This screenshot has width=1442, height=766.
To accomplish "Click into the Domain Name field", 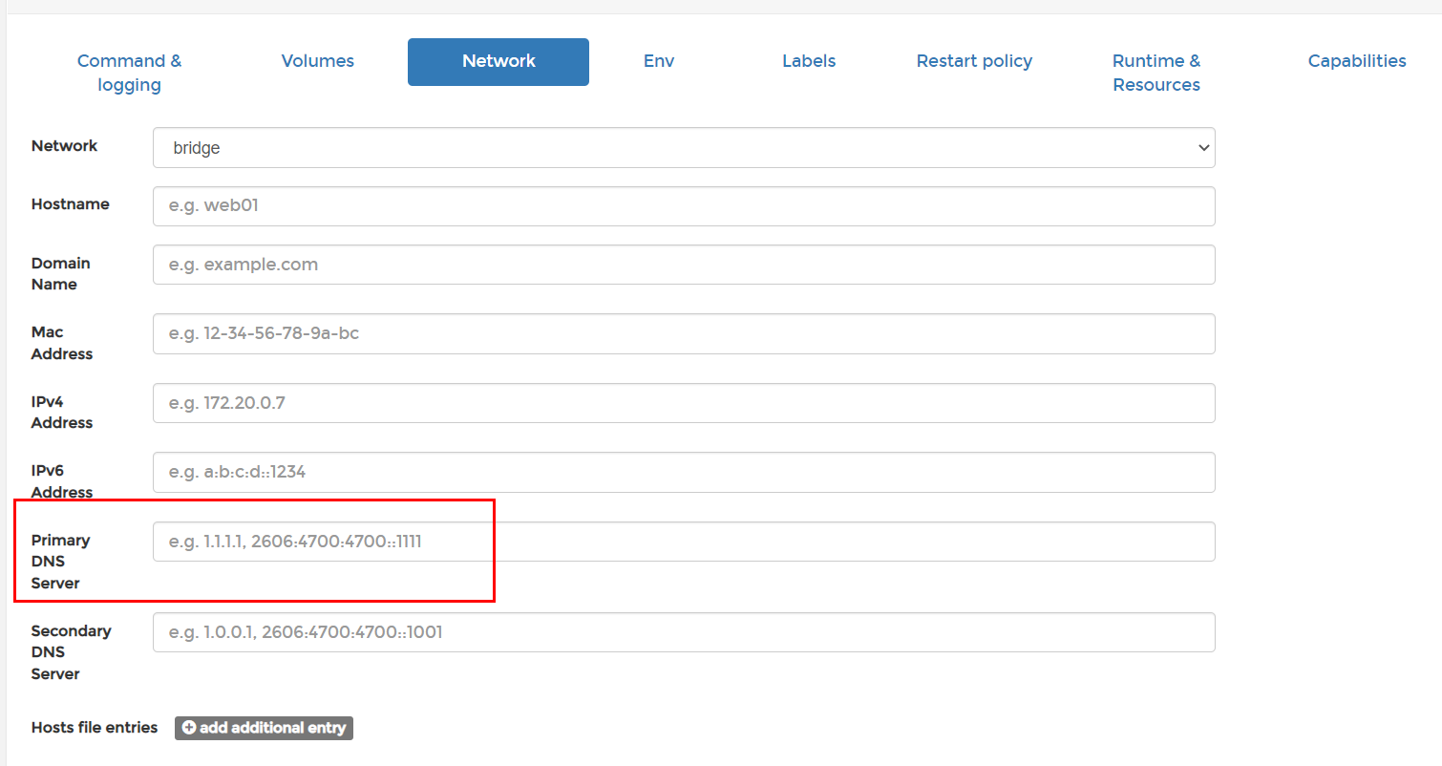I will click(x=683, y=265).
